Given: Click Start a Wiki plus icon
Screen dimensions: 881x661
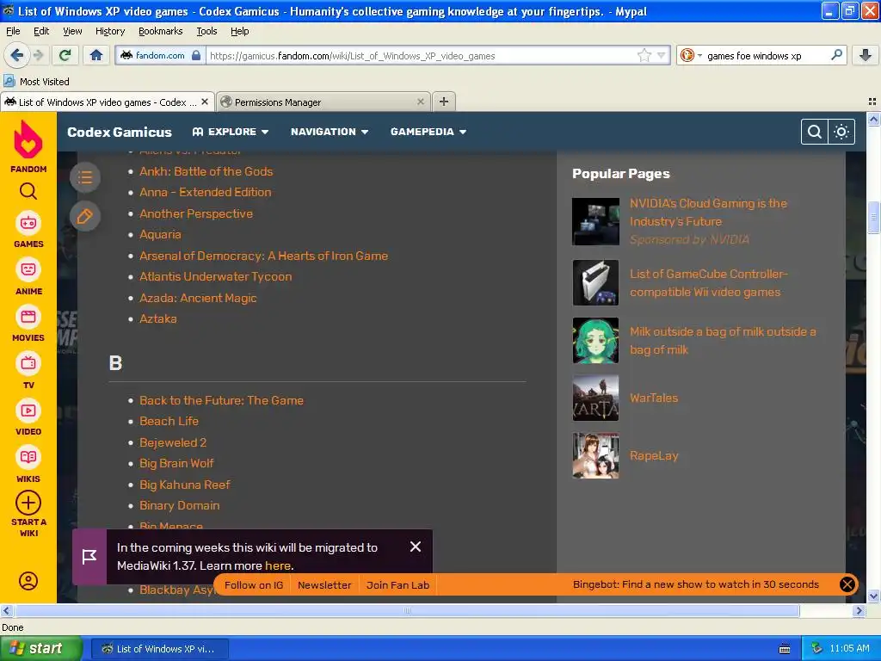Looking at the screenshot, I should pyautogui.click(x=28, y=503).
